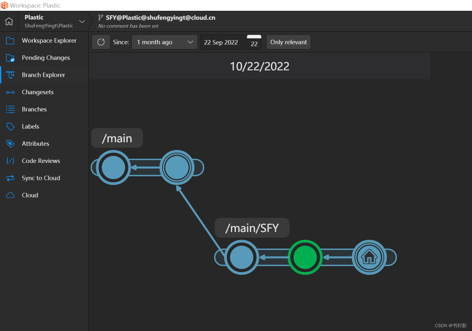Viewport: 472px width, 331px height.
Task: Open the Labels view
Action: coord(44,126)
